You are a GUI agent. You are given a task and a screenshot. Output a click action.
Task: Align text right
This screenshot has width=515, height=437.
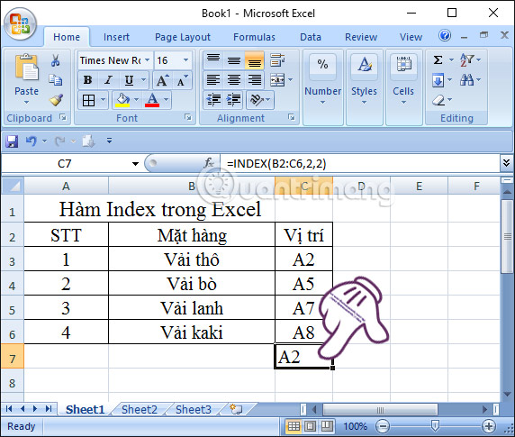click(x=254, y=80)
